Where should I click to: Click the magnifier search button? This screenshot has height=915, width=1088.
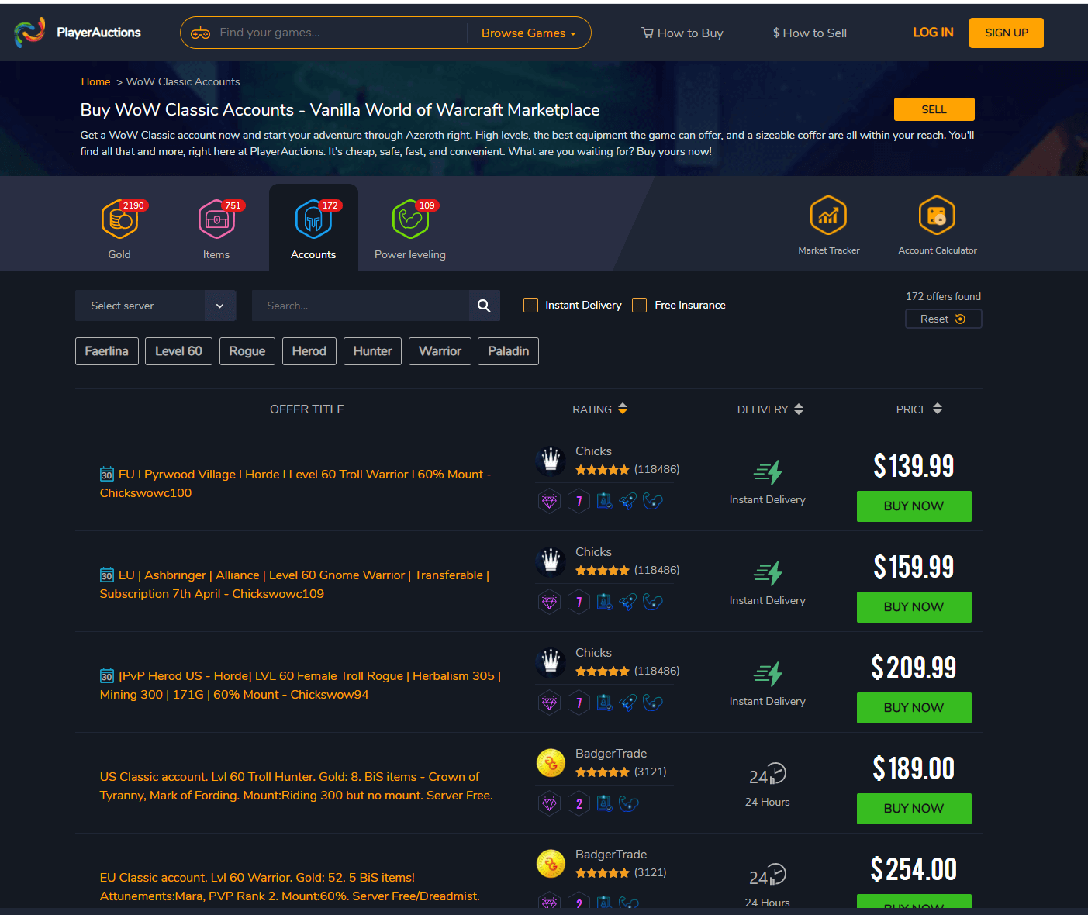pos(484,306)
